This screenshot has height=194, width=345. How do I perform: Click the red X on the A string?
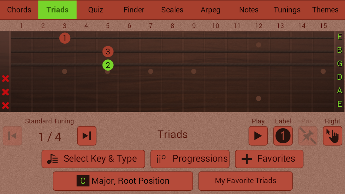[5, 92]
